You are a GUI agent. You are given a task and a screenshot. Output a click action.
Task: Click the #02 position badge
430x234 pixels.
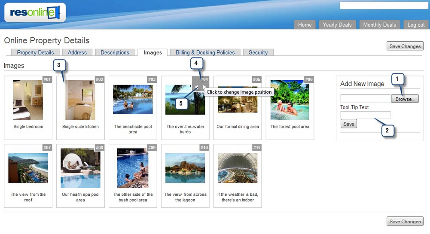[100, 79]
